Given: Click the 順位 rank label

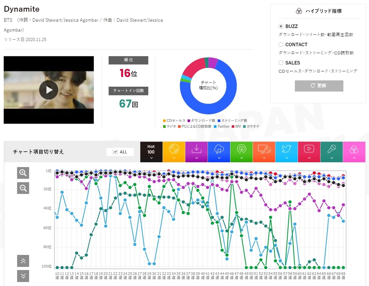Looking at the screenshot, I should (x=128, y=60).
